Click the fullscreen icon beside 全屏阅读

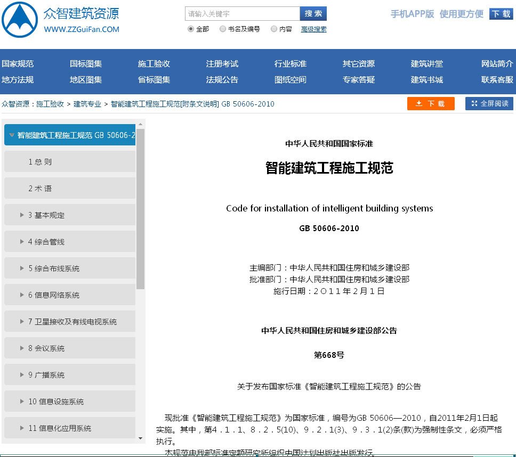coord(474,104)
